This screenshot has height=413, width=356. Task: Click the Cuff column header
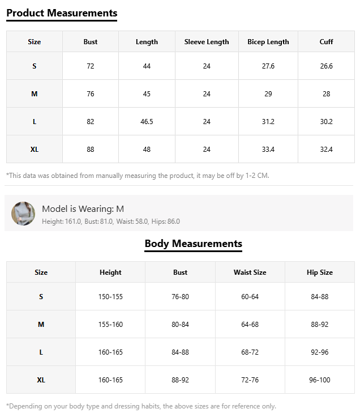326,42
